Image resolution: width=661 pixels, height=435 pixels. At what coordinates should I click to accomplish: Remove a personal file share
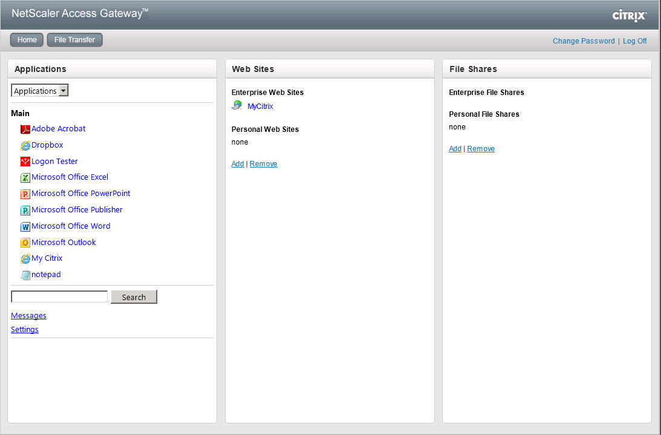tap(480, 149)
